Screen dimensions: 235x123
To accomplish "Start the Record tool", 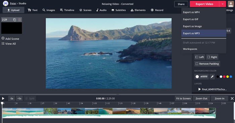I will coord(157,10).
